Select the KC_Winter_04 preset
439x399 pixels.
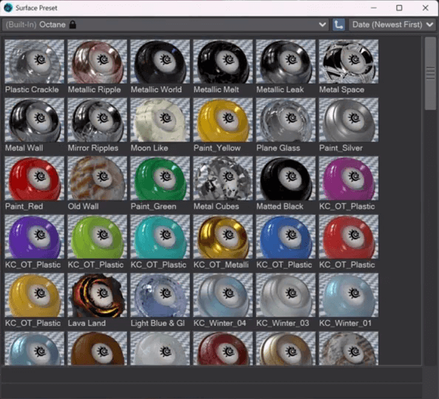223,295
